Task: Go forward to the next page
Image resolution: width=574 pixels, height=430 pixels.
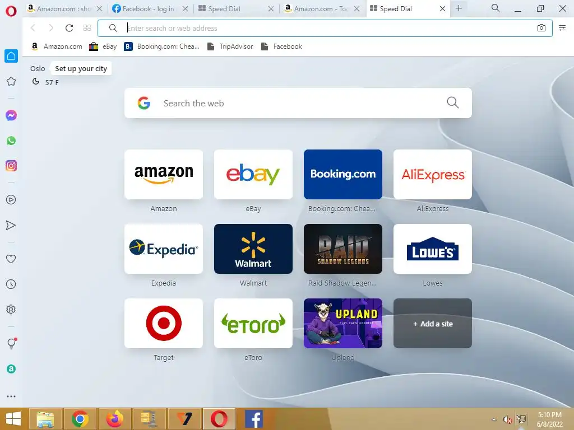Action: point(51,28)
